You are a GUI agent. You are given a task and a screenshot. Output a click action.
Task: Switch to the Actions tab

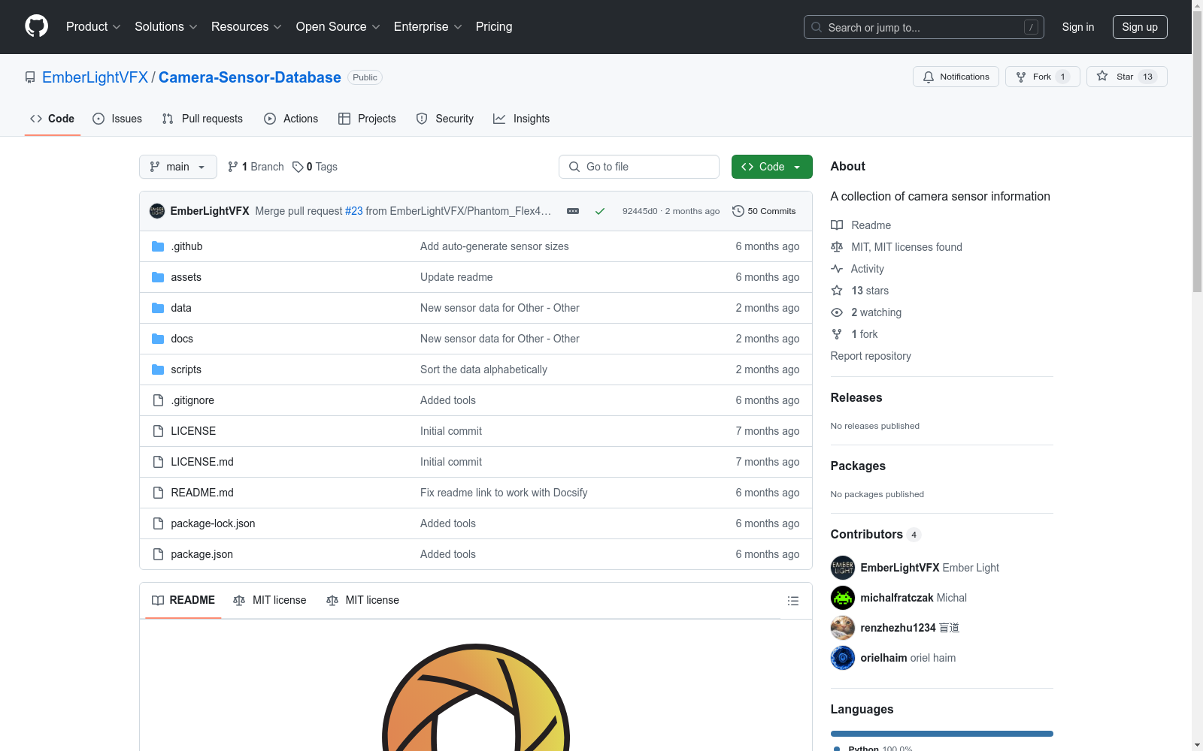[x=291, y=119]
